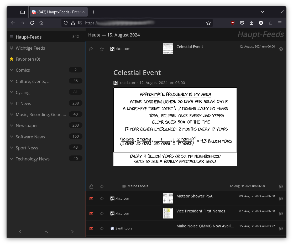Go to previous article with left arrow
The image size is (293, 245).
click(x=20, y=232)
